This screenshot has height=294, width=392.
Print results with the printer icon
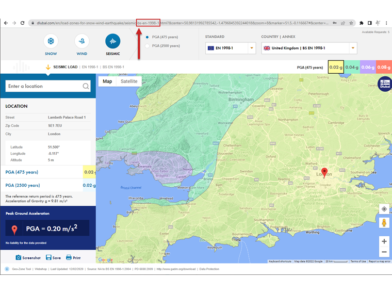[x=69, y=257]
